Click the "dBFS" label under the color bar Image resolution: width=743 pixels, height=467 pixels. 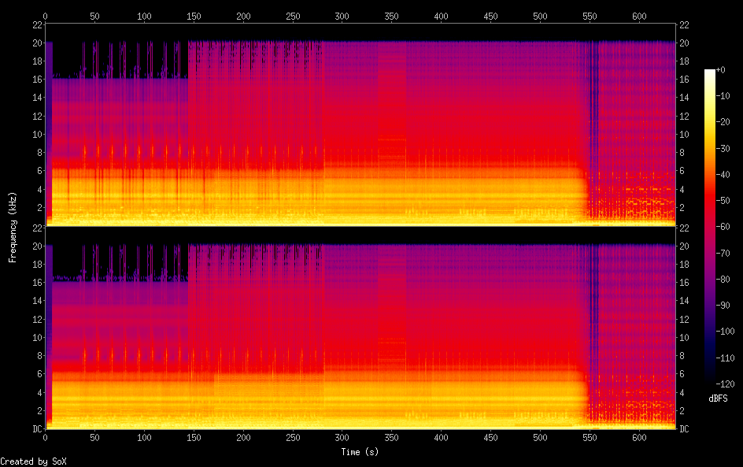718,398
